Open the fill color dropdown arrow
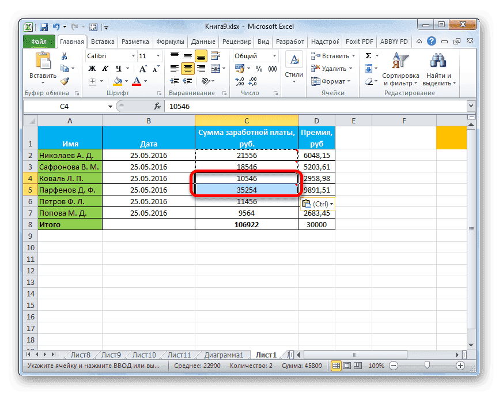This screenshot has width=499, height=395. point(126,81)
